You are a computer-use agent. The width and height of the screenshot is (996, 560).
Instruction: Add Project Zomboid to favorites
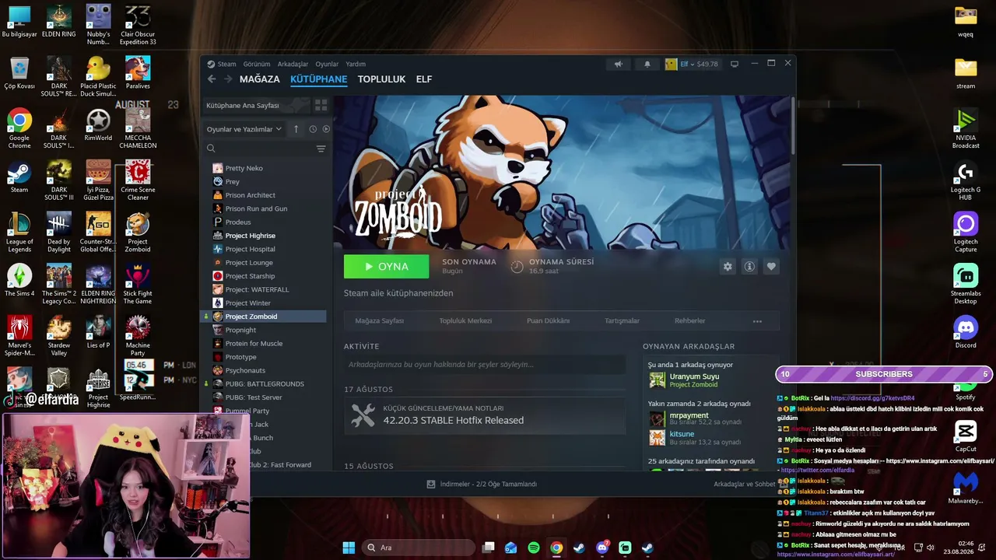[x=771, y=267]
